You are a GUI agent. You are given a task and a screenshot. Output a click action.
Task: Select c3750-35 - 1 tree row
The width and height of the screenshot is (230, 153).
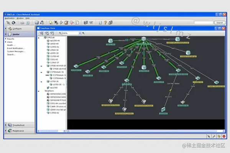59,85
